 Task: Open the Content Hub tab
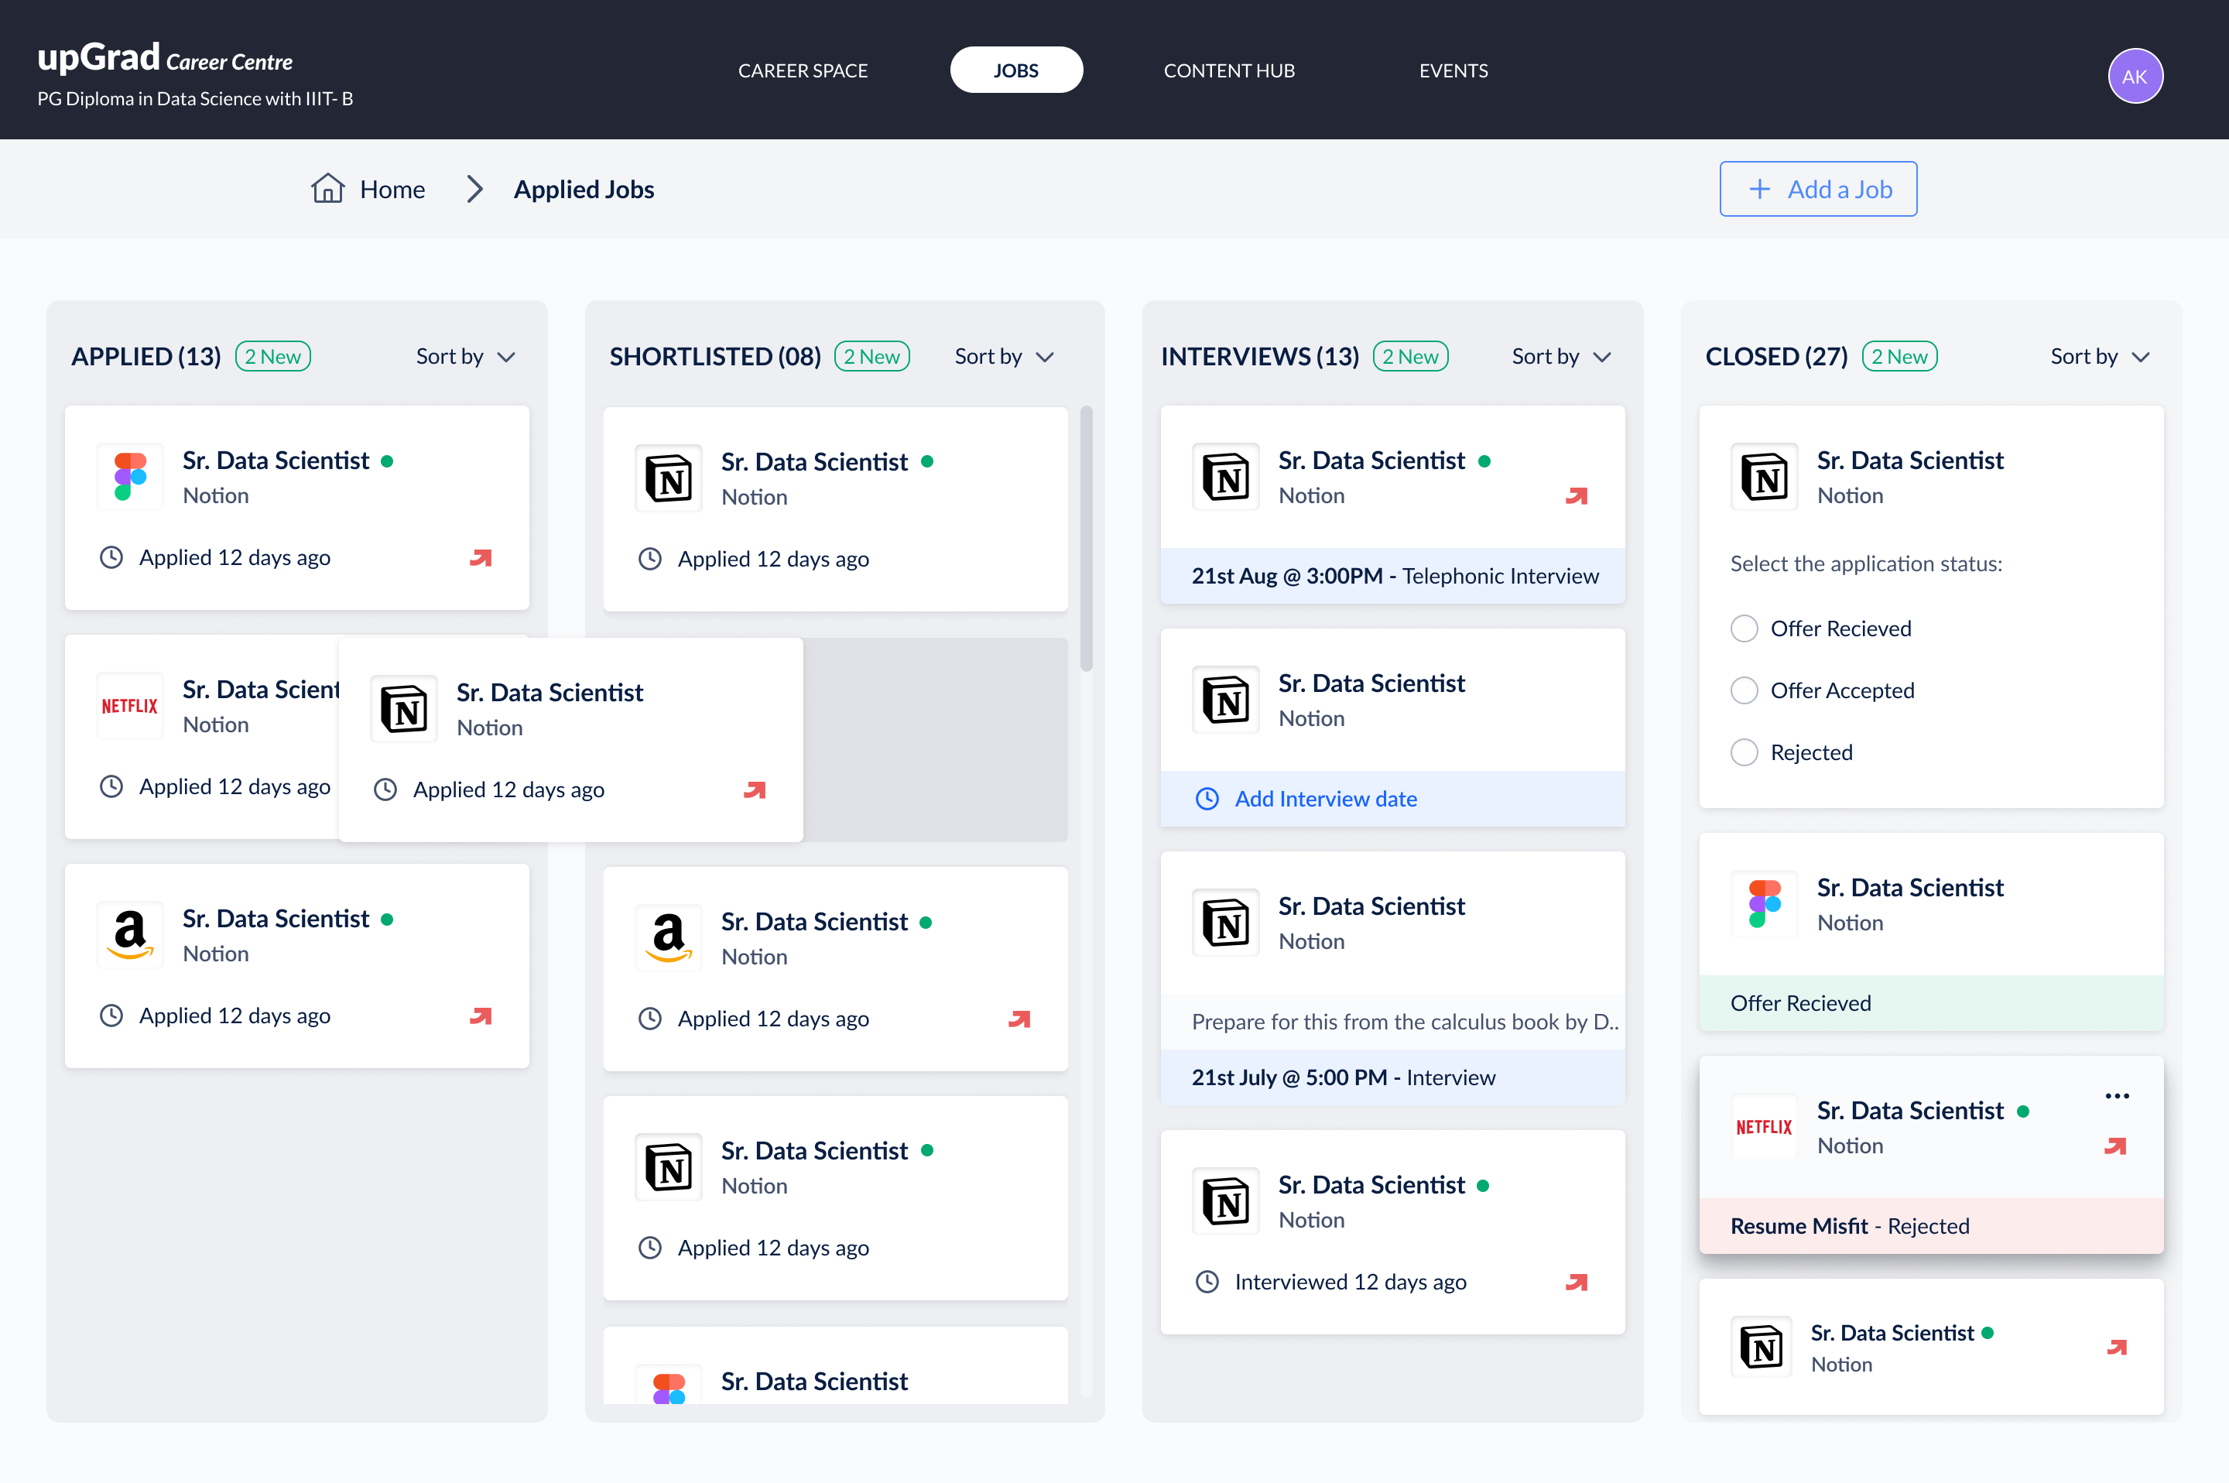pos(1228,70)
